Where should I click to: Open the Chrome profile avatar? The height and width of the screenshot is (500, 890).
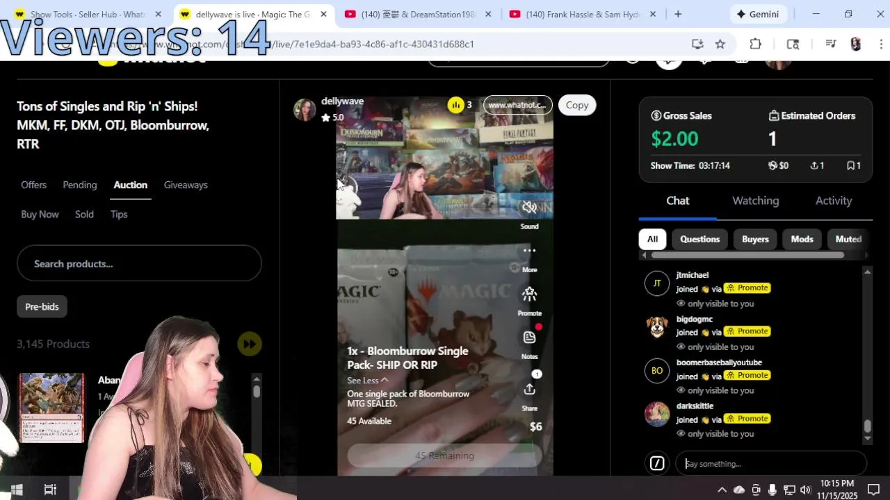(856, 44)
